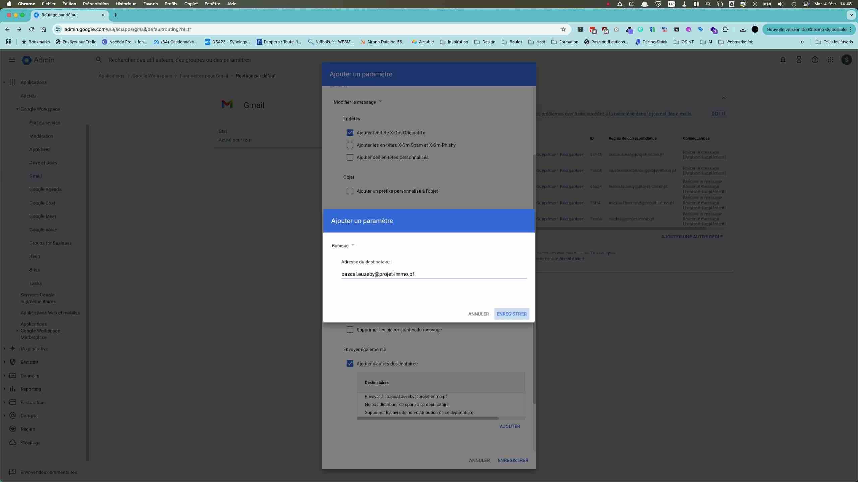
Task: Click the recipients list horizontal scrollbar
Action: (x=428, y=418)
